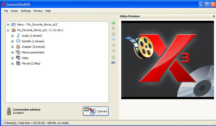Click the Video Preview panel title

tap(130, 16)
